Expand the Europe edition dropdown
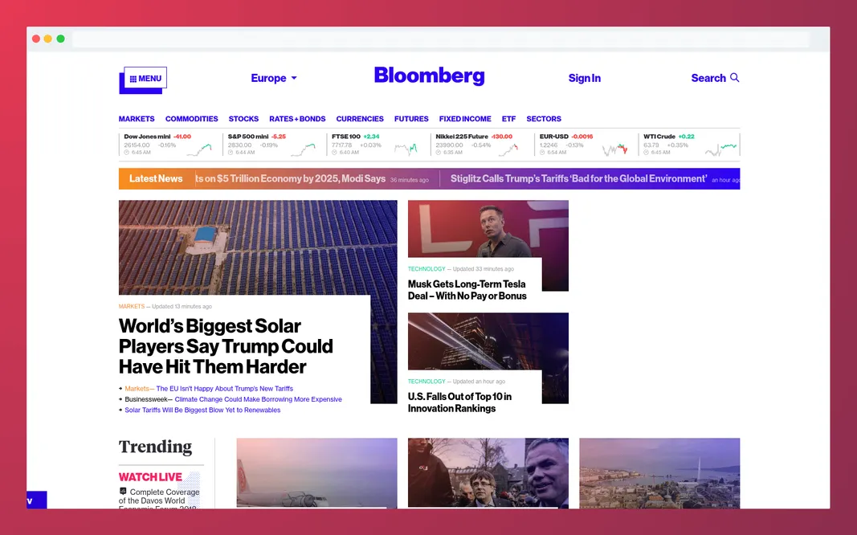The image size is (857, 535). click(x=274, y=78)
